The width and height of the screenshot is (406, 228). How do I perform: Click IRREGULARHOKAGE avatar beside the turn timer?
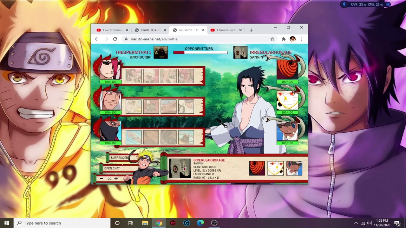(240, 53)
